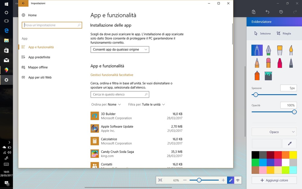Viewport: 302px width, 189px height.
Task: Expand the hidden system tray icons chevron
Action: coord(9,142)
